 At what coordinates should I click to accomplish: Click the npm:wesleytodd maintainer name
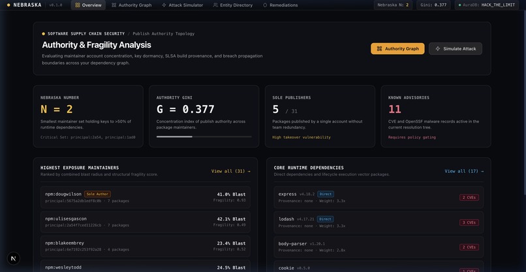coord(63,267)
